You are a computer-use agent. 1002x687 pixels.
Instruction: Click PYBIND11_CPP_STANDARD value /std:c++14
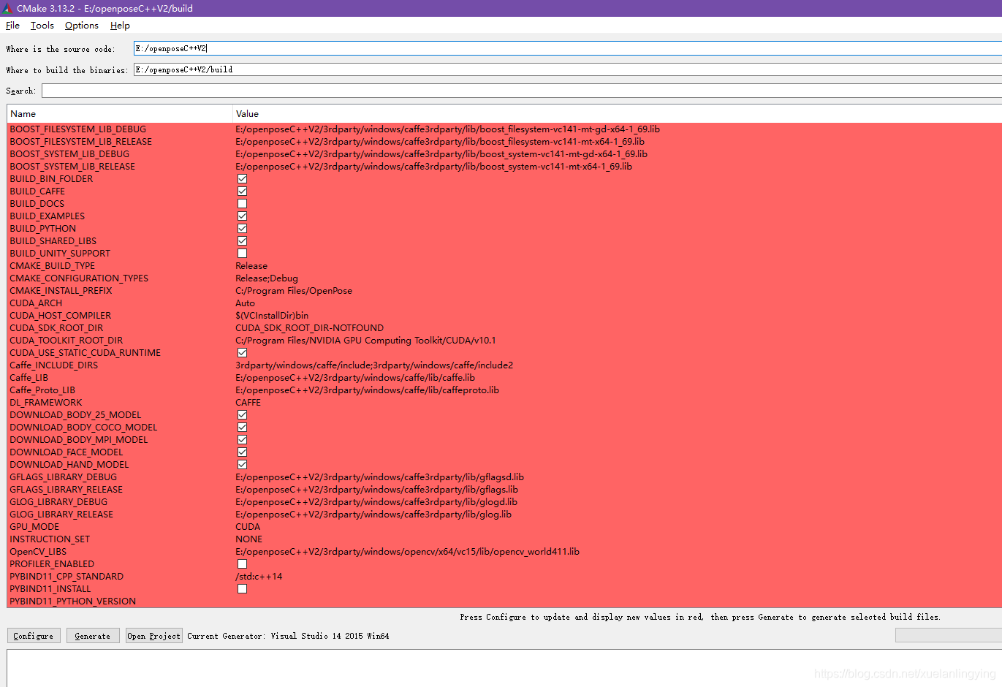pyautogui.click(x=259, y=577)
